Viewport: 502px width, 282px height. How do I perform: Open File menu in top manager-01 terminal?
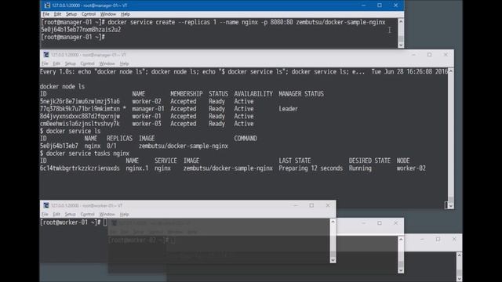(x=45, y=14)
